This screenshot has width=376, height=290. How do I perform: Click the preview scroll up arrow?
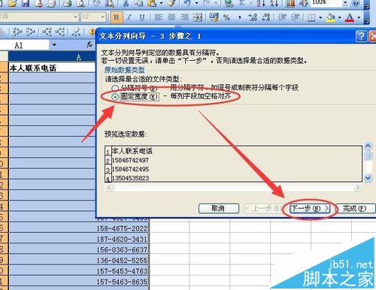pos(368,147)
